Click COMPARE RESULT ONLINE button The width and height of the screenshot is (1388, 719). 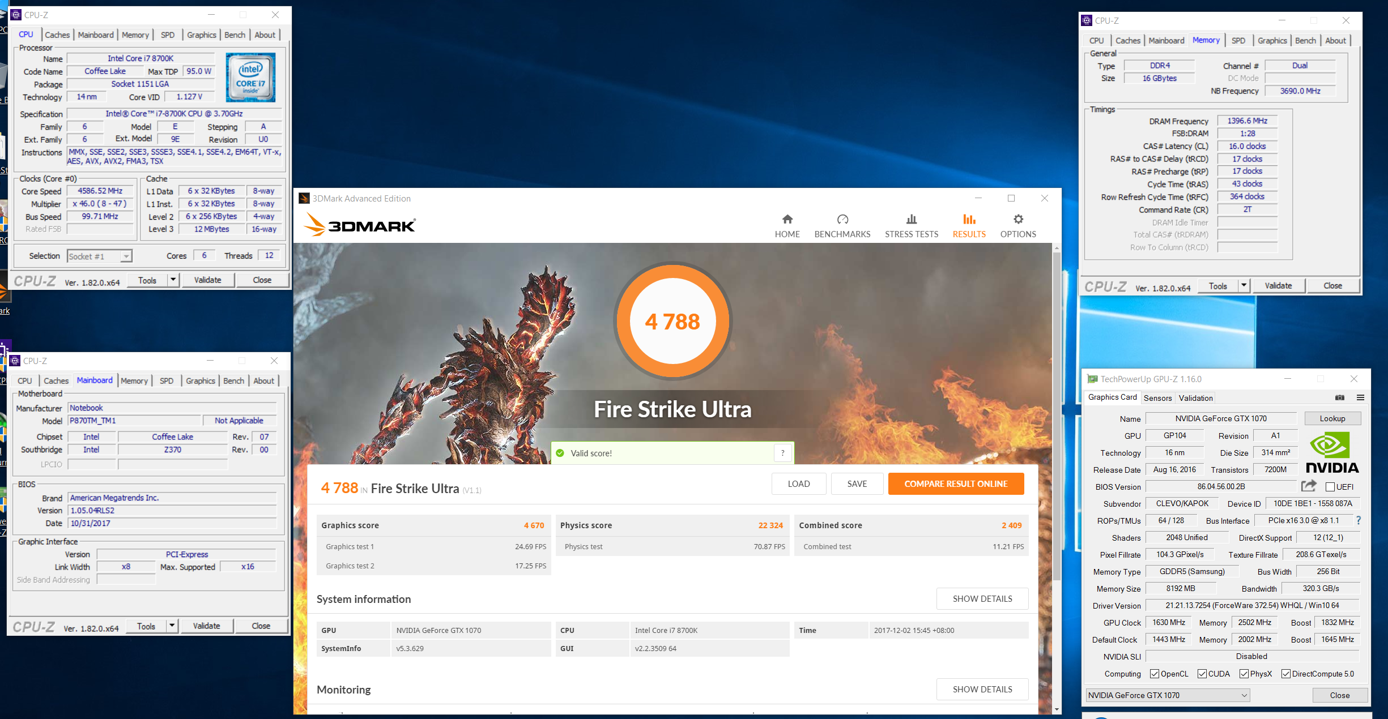pos(956,483)
